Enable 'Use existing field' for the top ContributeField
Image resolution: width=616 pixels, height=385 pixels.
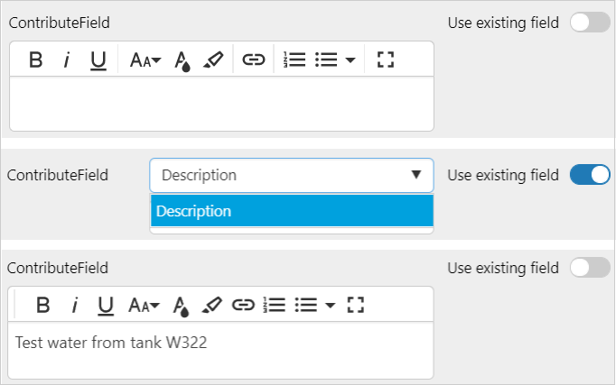click(590, 23)
